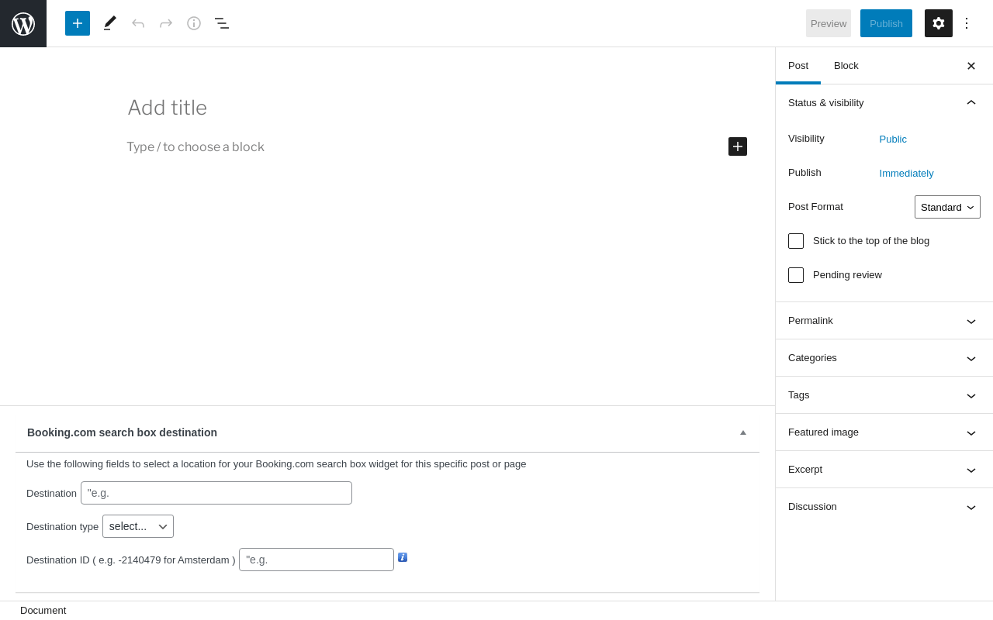Open the Destination type select dropdown
Image resolution: width=993 pixels, height=620 pixels.
138,526
